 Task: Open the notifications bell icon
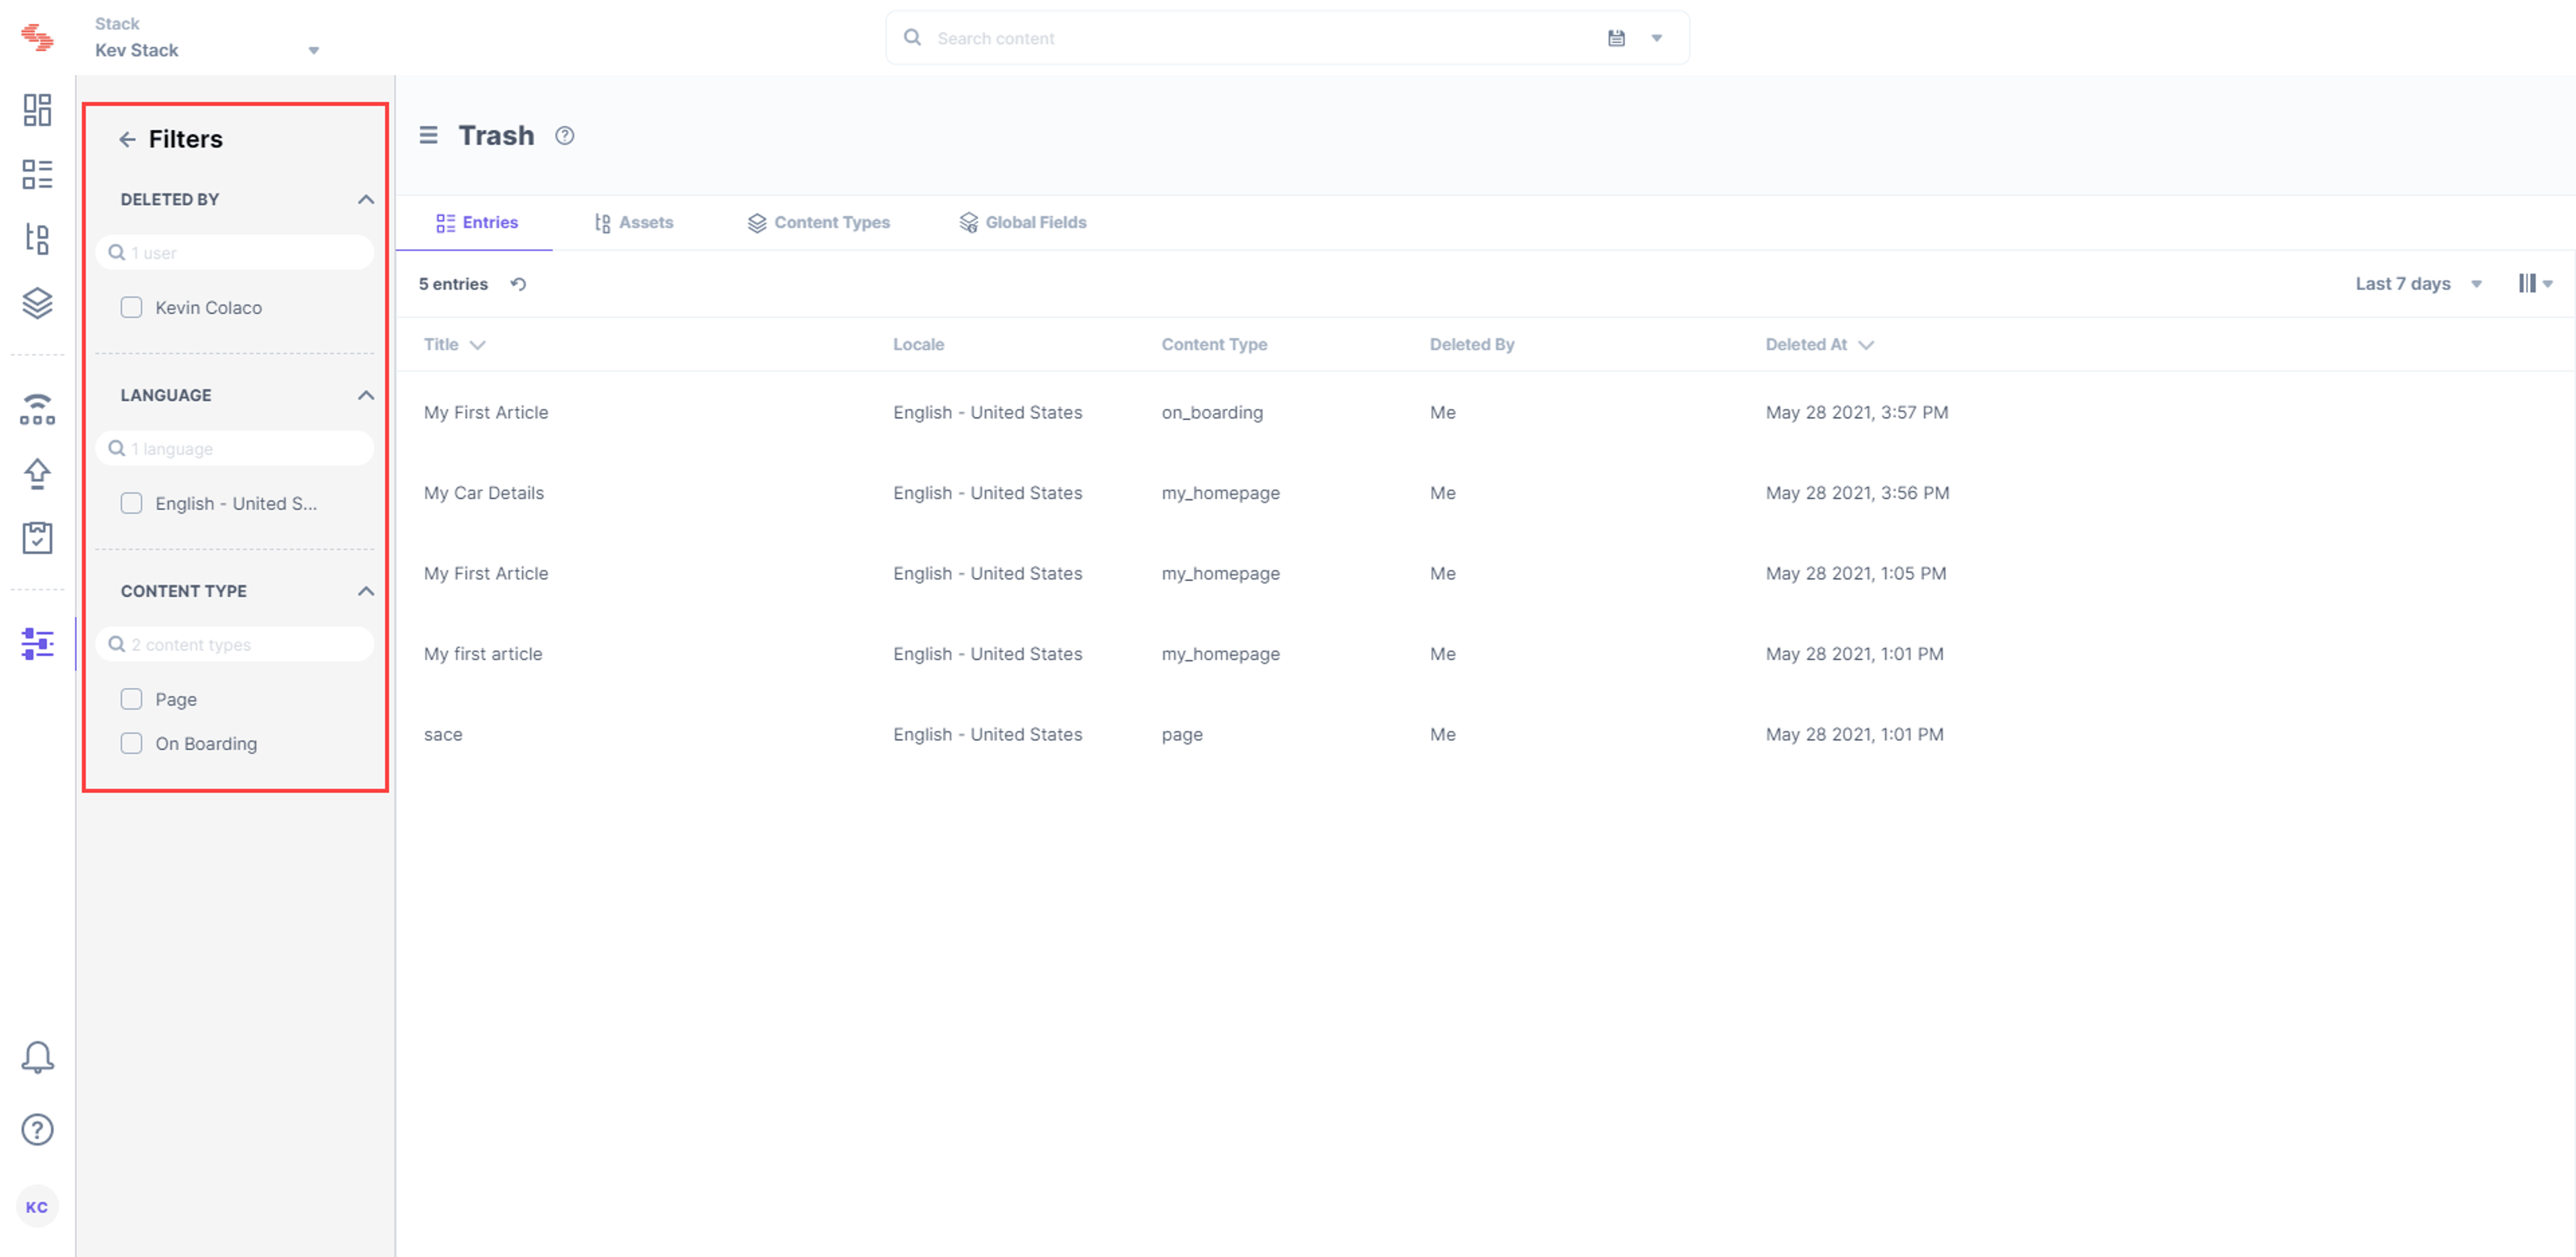click(x=37, y=1057)
